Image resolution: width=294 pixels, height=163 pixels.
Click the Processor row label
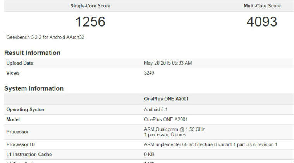17,132
